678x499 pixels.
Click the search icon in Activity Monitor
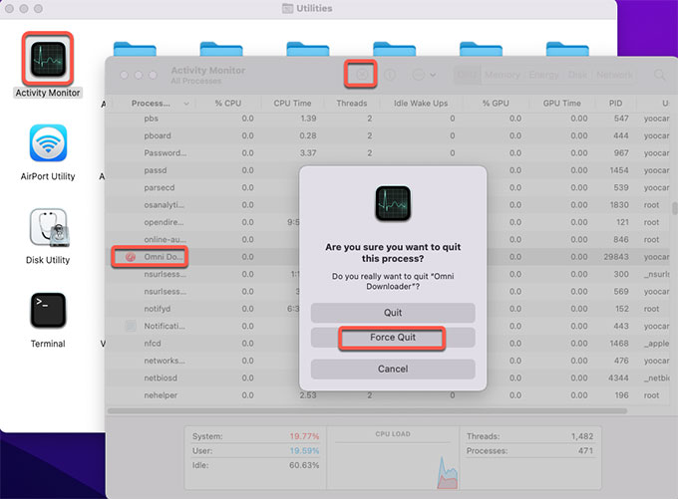660,75
